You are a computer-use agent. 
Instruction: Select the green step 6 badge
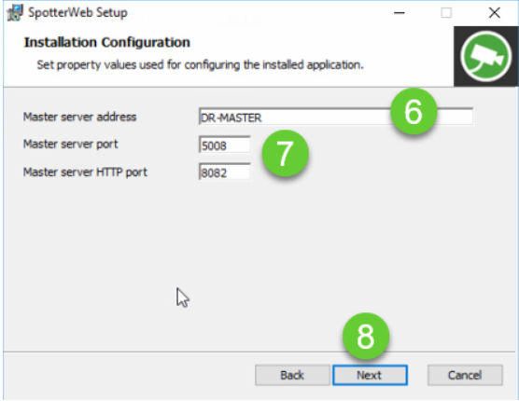(414, 111)
